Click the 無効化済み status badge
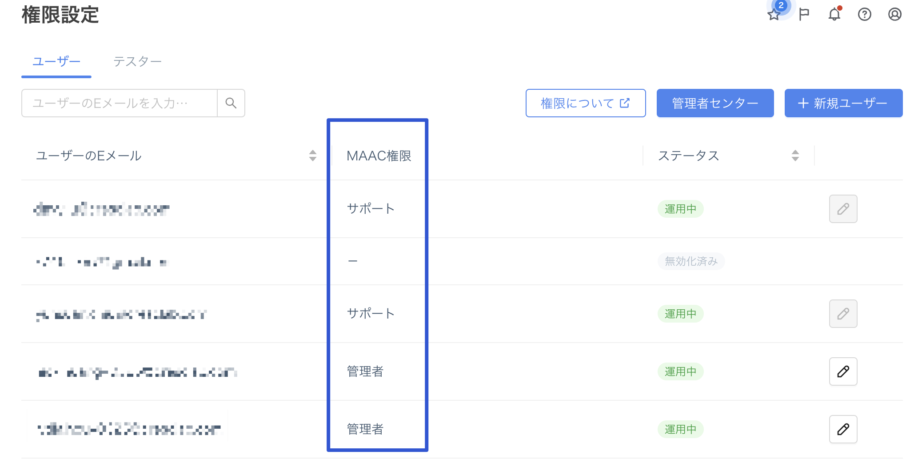910x471 pixels. 691,261
